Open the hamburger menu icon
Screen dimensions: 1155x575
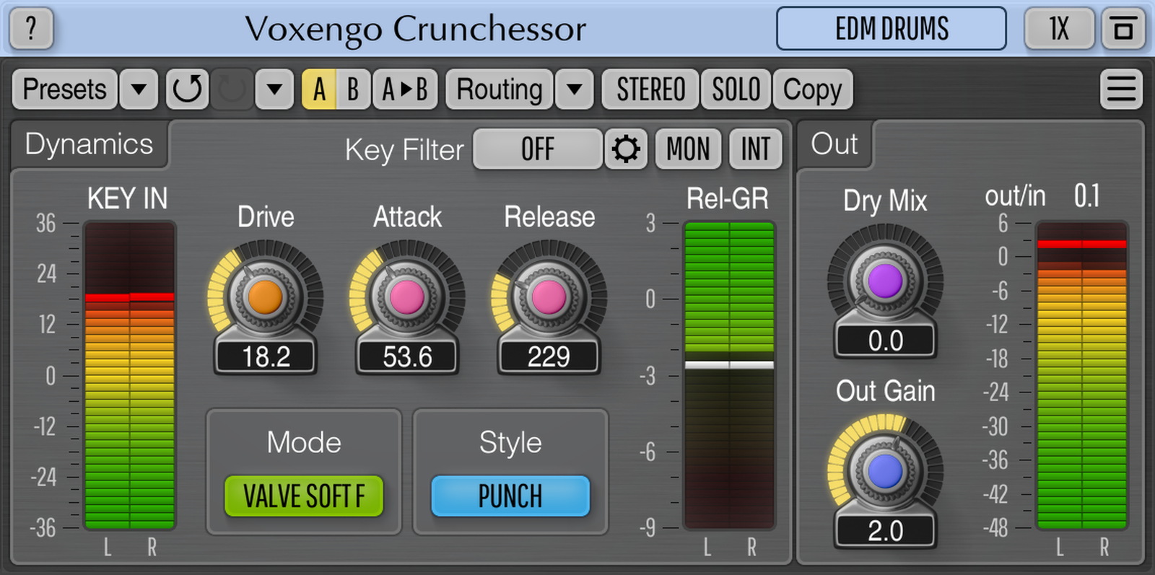[x=1121, y=89]
